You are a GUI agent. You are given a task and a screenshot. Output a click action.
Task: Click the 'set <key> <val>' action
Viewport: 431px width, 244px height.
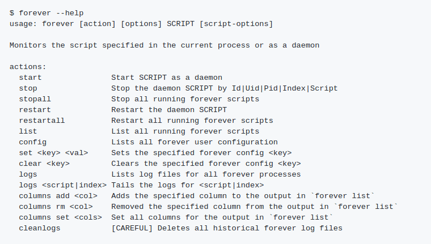[x=53, y=153]
